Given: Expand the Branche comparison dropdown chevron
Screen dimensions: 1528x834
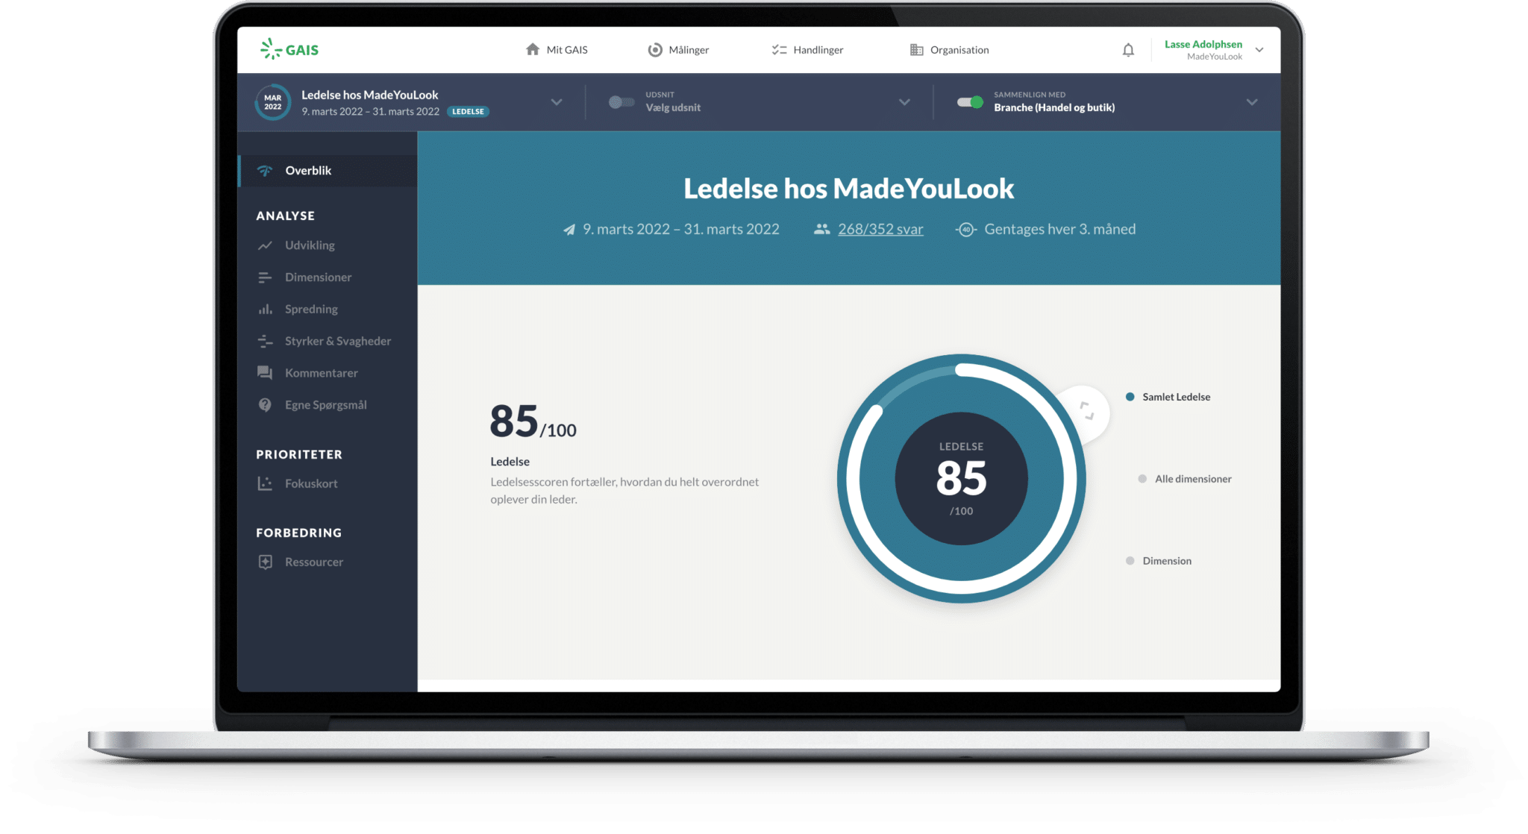Looking at the screenshot, I should click(1252, 102).
